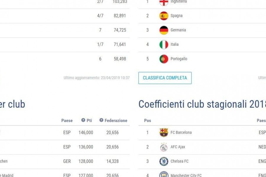
Task: Click the Spain flag icon
Action: point(164,16)
